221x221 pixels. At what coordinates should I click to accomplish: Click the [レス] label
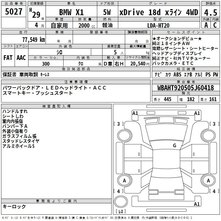pyautogui.click(x=121, y=211)
